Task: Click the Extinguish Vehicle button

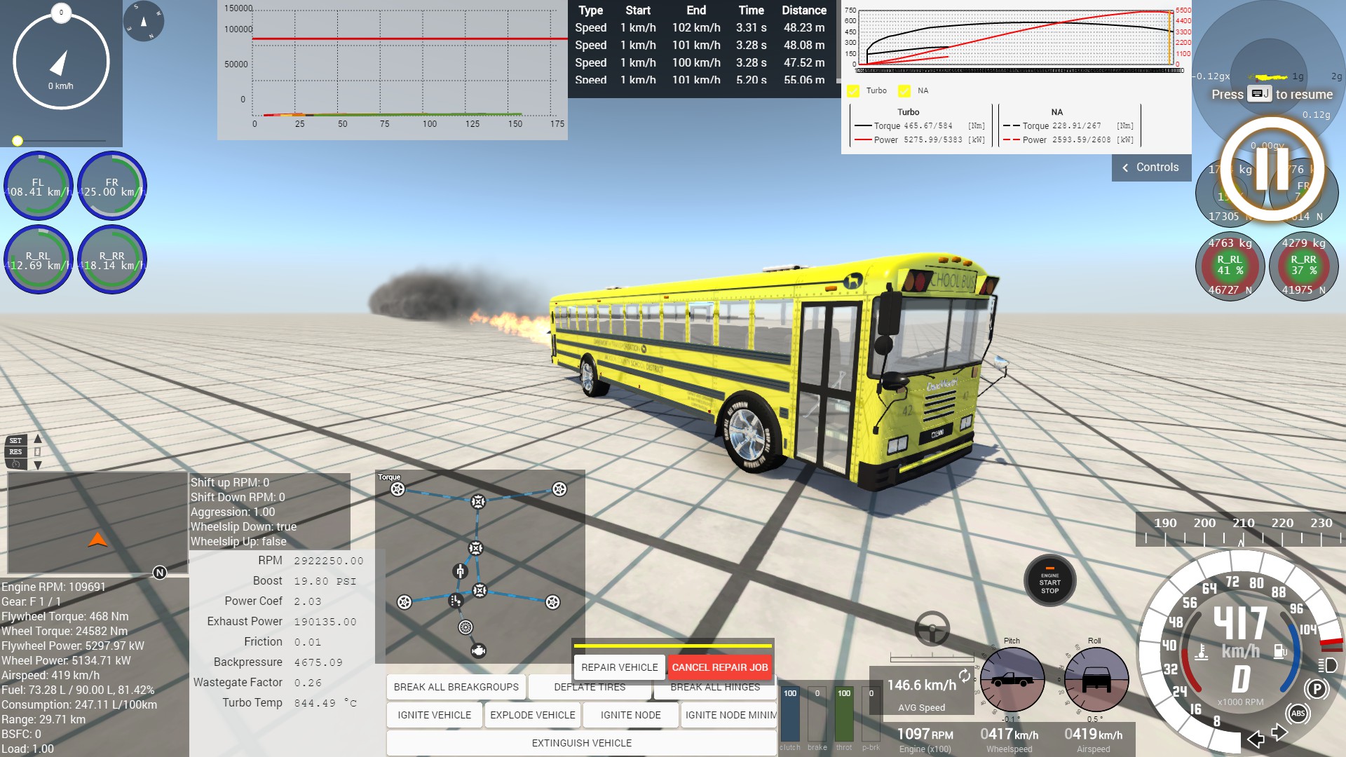Action: (x=581, y=743)
